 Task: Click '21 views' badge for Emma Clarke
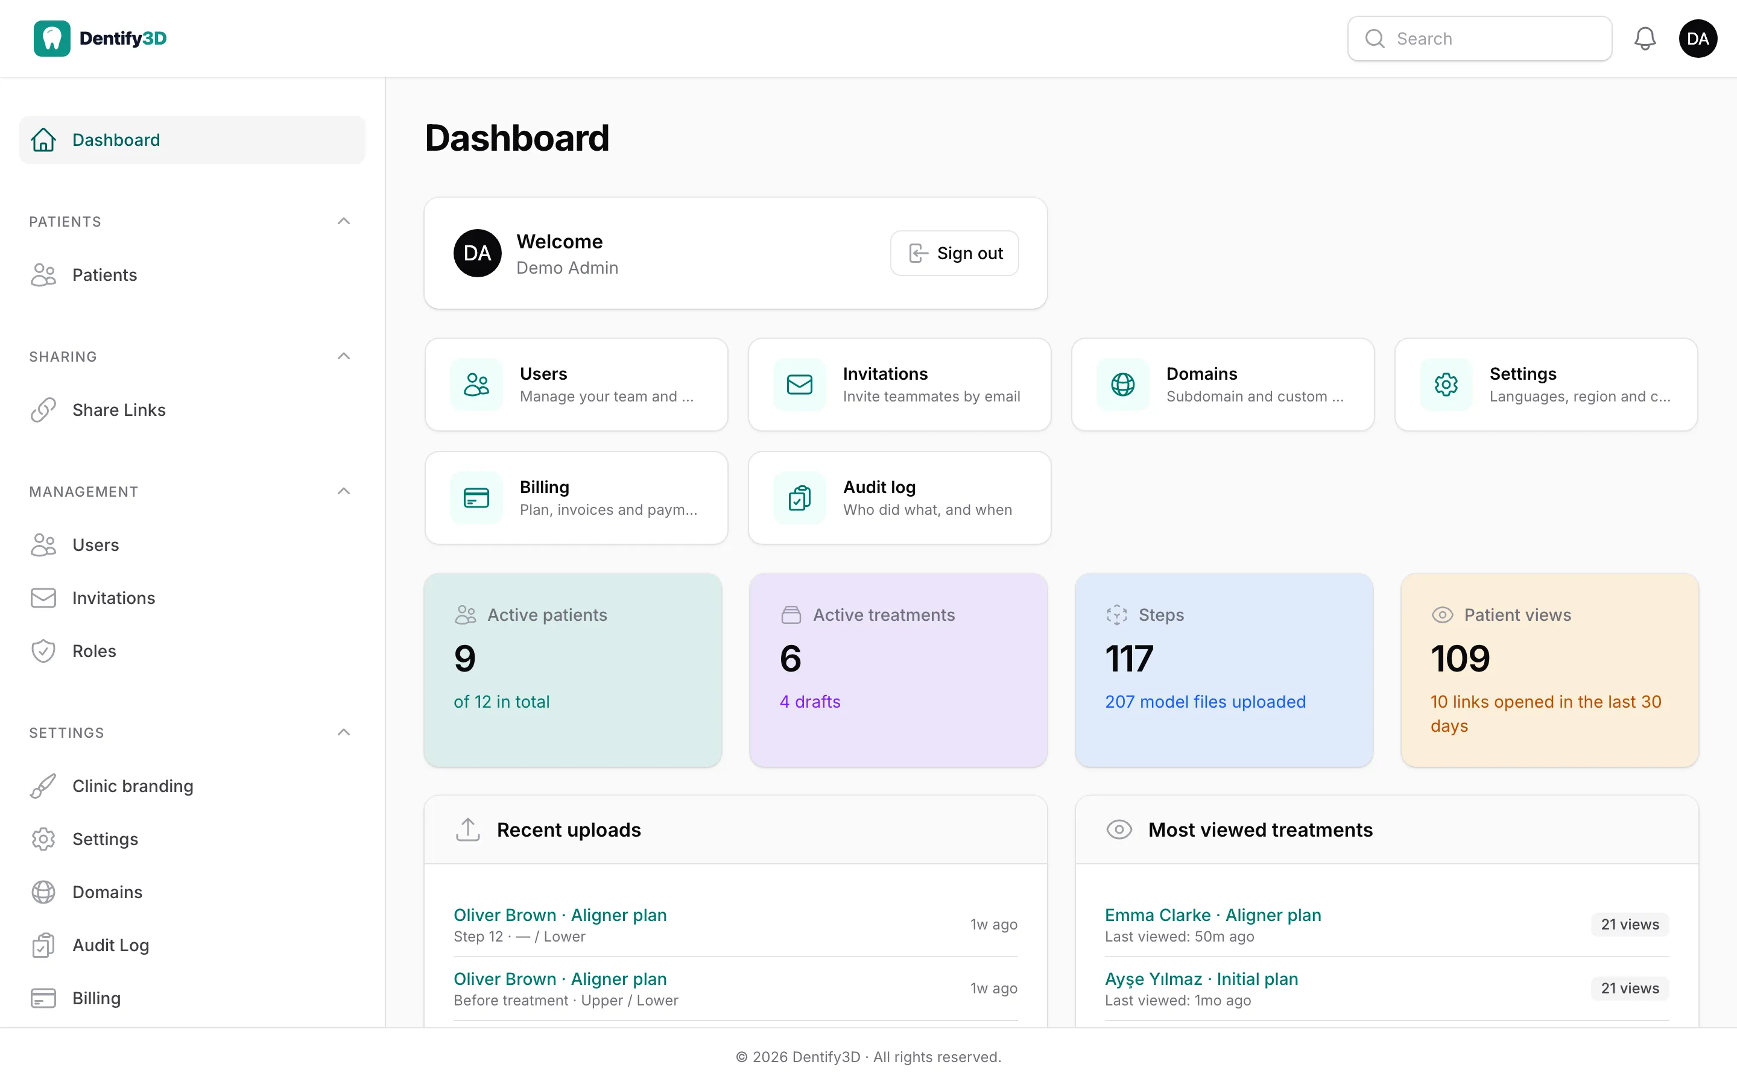point(1629,924)
